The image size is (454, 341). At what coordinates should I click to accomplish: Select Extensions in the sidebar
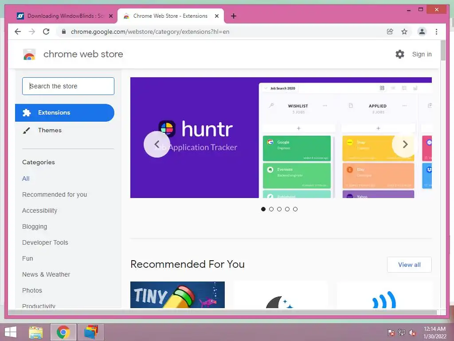65,112
